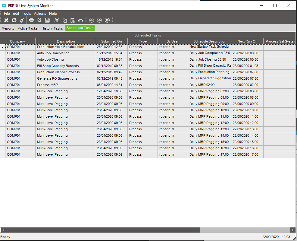297x241 pixels.
Task: Sort by the Type column header
Action: [x=143, y=41]
